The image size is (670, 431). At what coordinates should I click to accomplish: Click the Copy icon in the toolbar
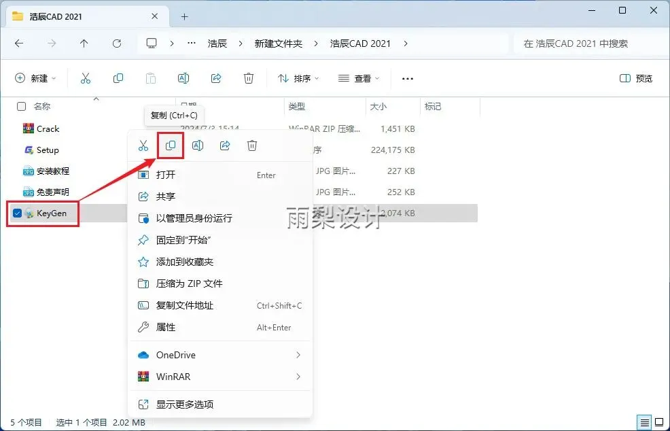(x=118, y=78)
